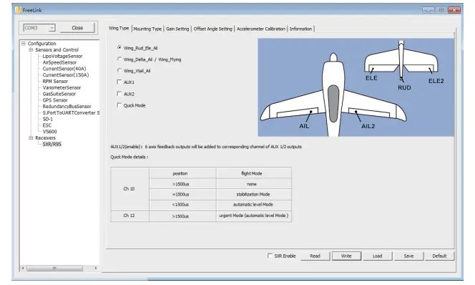475x285 pixels.
Task: Select RedundancyBusSensor in the tree
Action: click(67, 107)
